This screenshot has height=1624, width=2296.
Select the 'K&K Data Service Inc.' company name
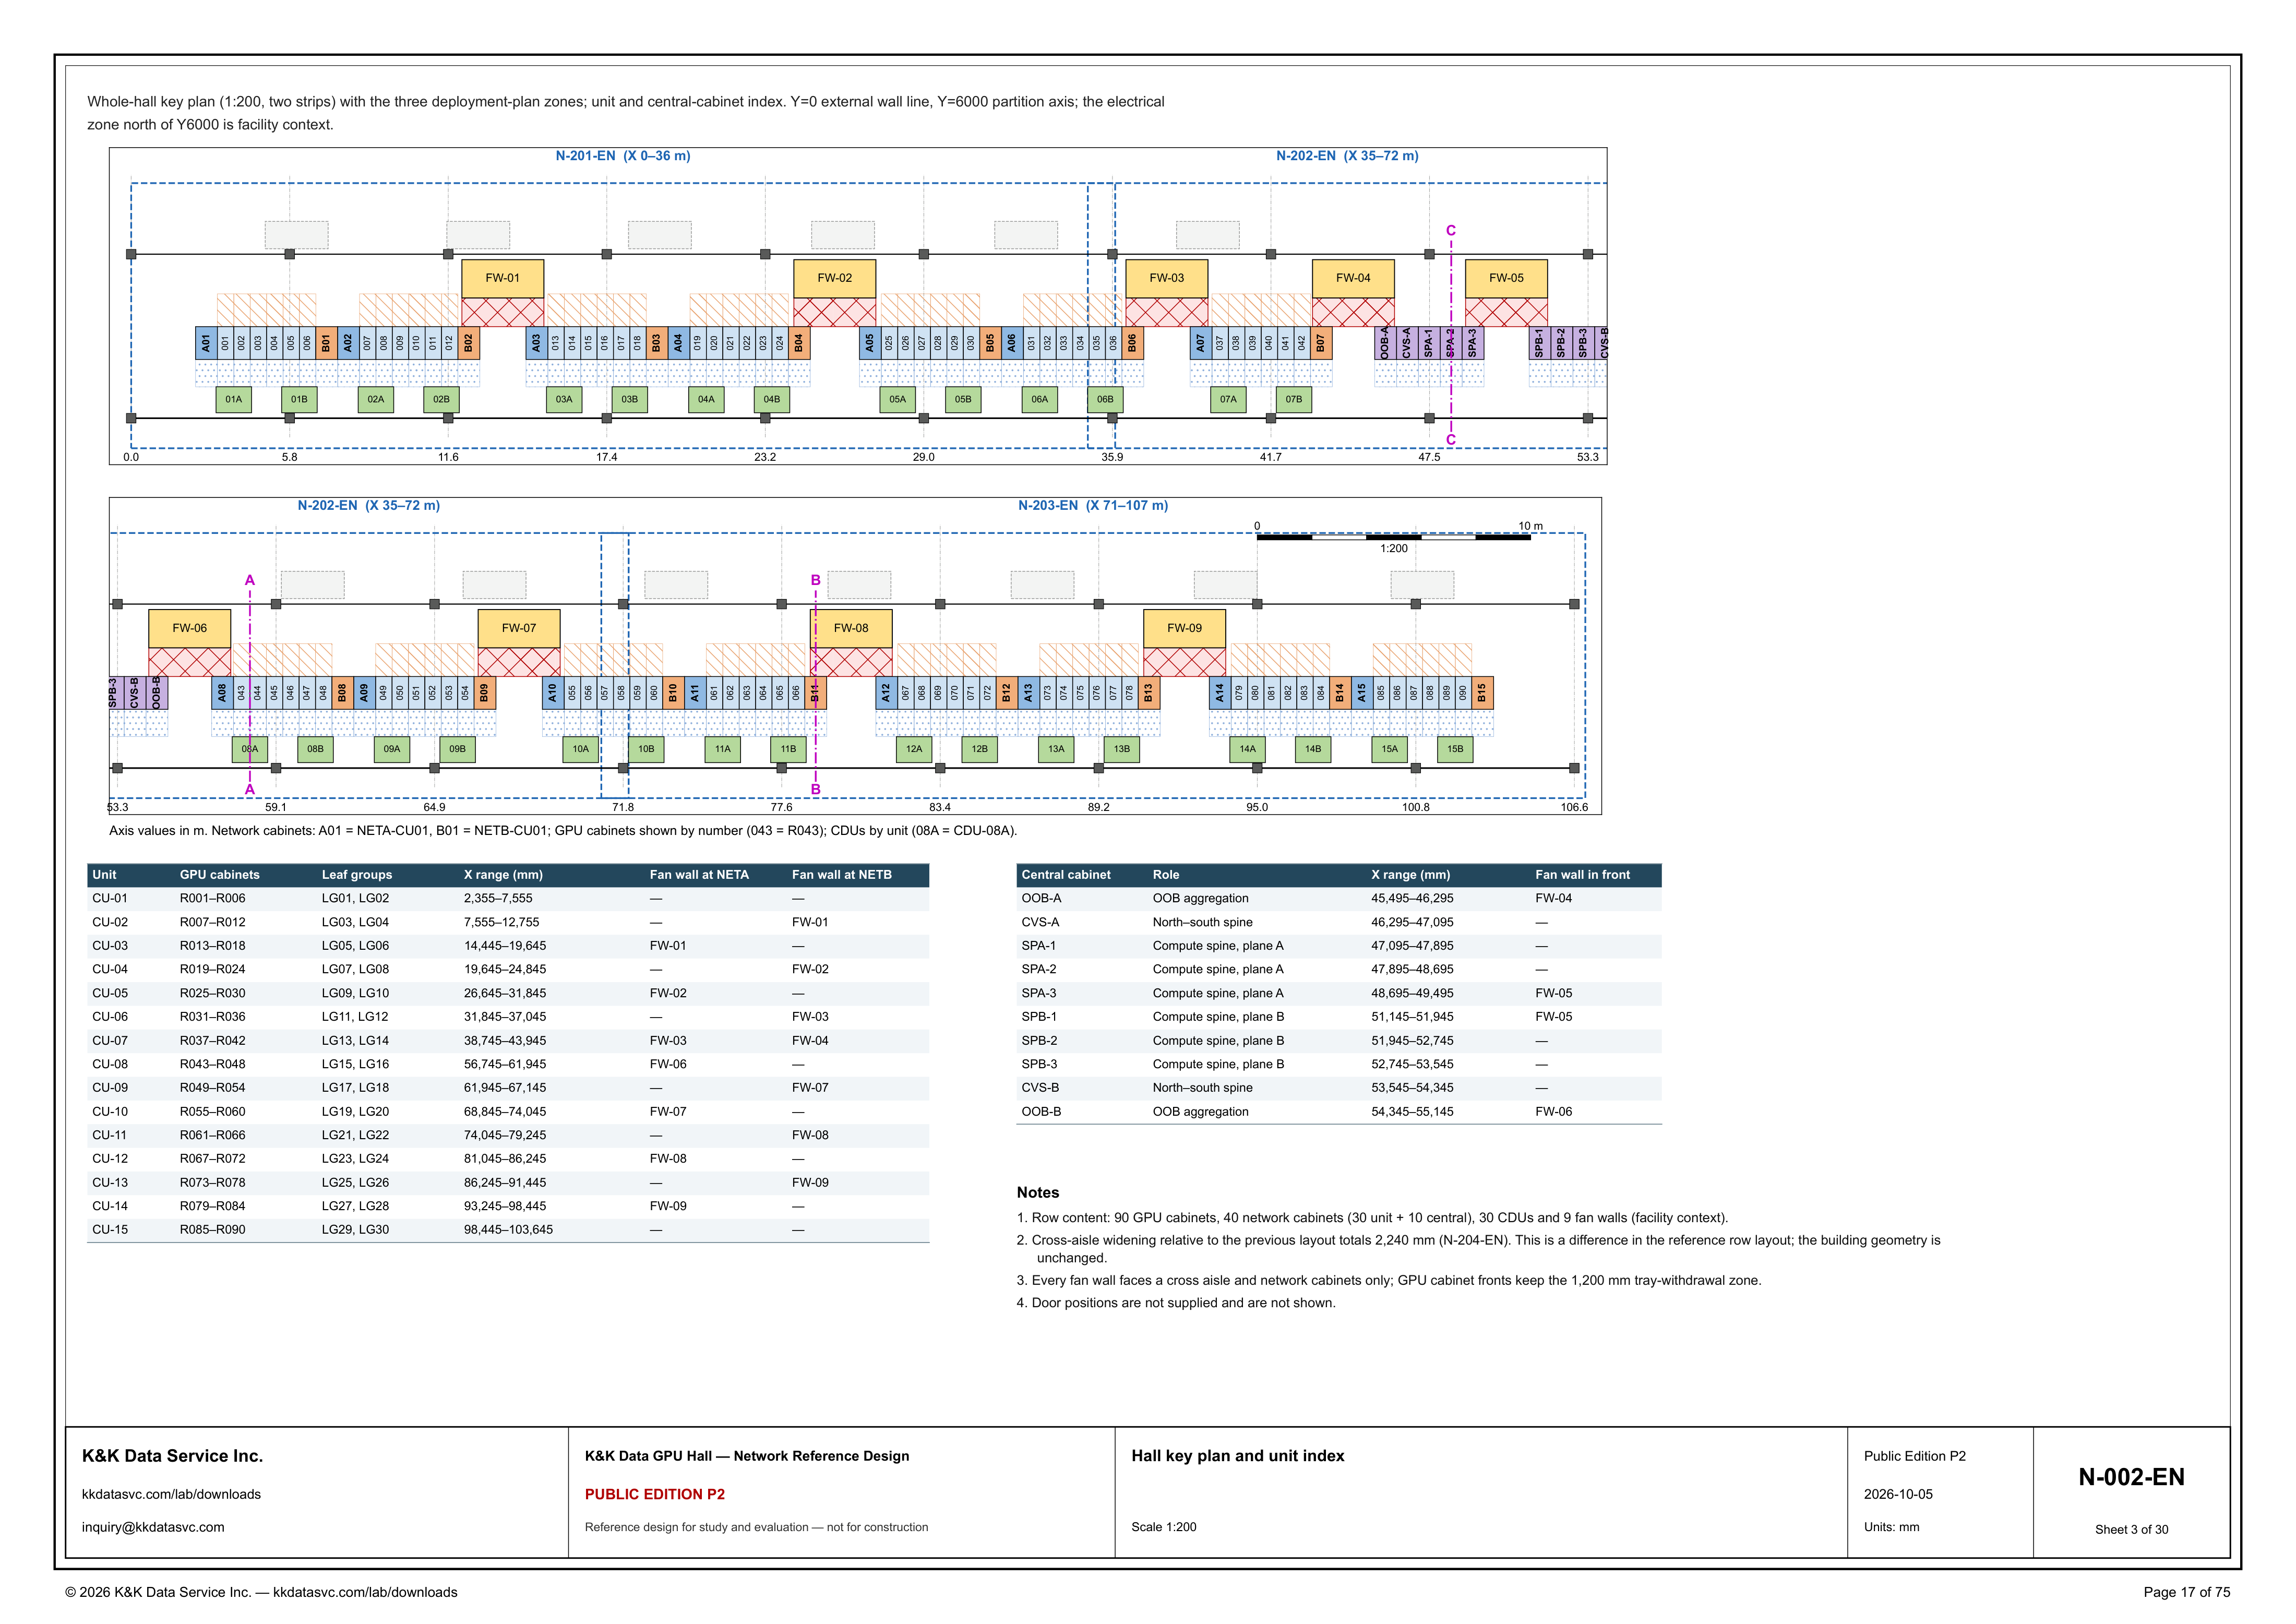tap(172, 1457)
